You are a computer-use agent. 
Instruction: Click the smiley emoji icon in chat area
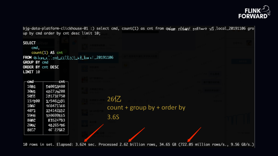pos(125,65)
